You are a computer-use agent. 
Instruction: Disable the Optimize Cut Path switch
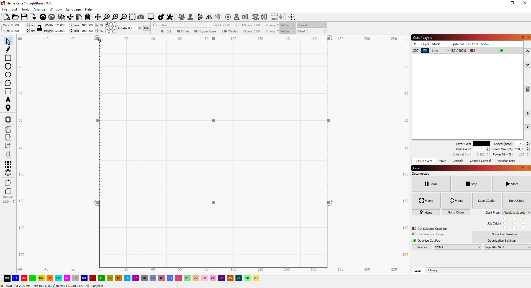414,241
